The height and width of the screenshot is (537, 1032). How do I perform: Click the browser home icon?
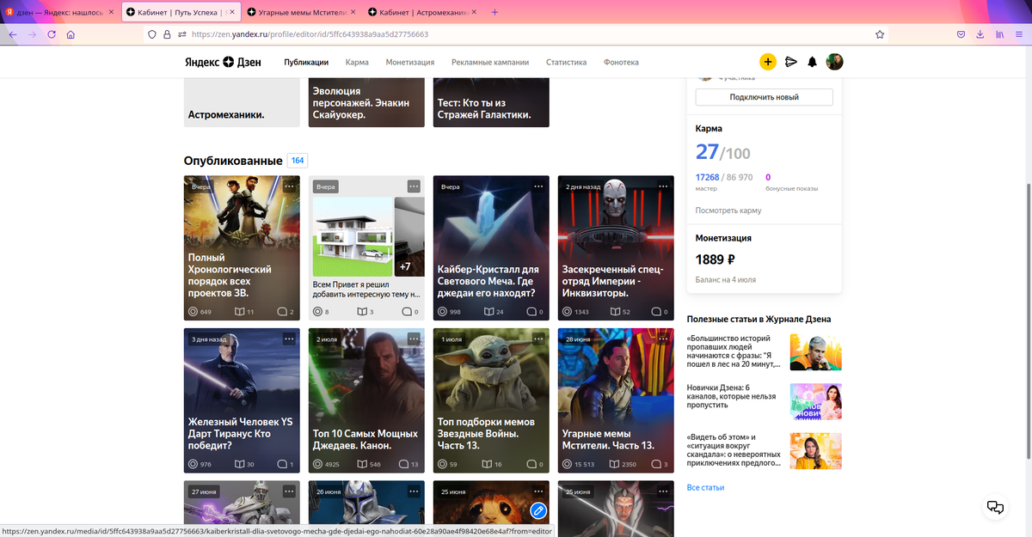pos(71,34)
